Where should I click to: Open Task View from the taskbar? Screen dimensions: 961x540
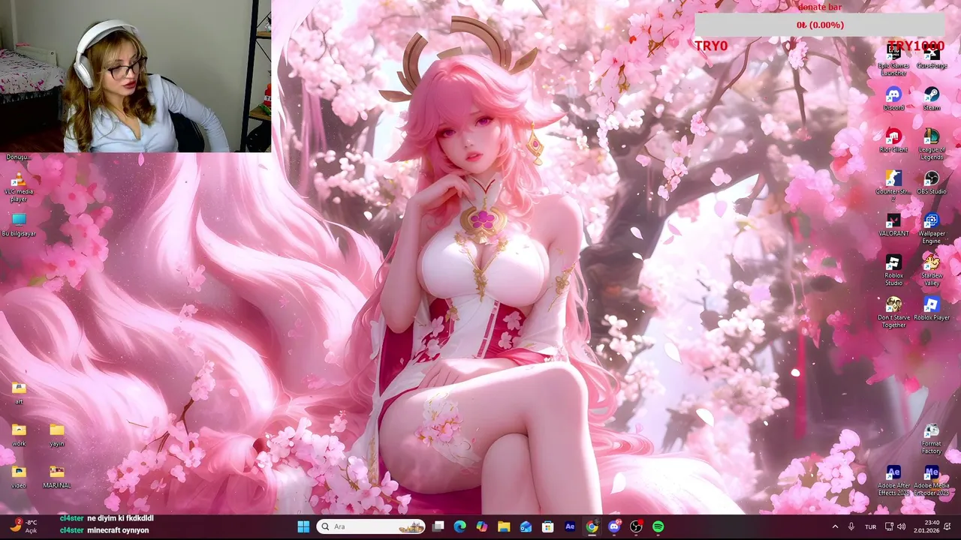438,526
